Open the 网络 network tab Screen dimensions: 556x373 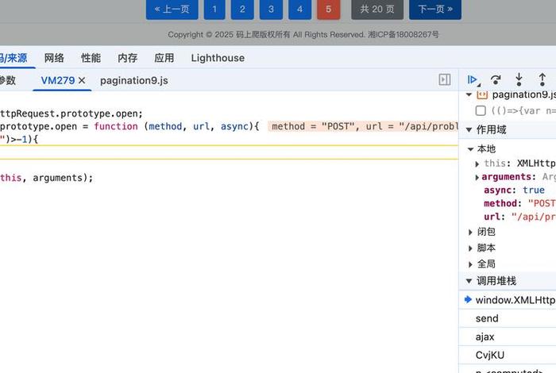pyautogui.click(x=54, y=58)
